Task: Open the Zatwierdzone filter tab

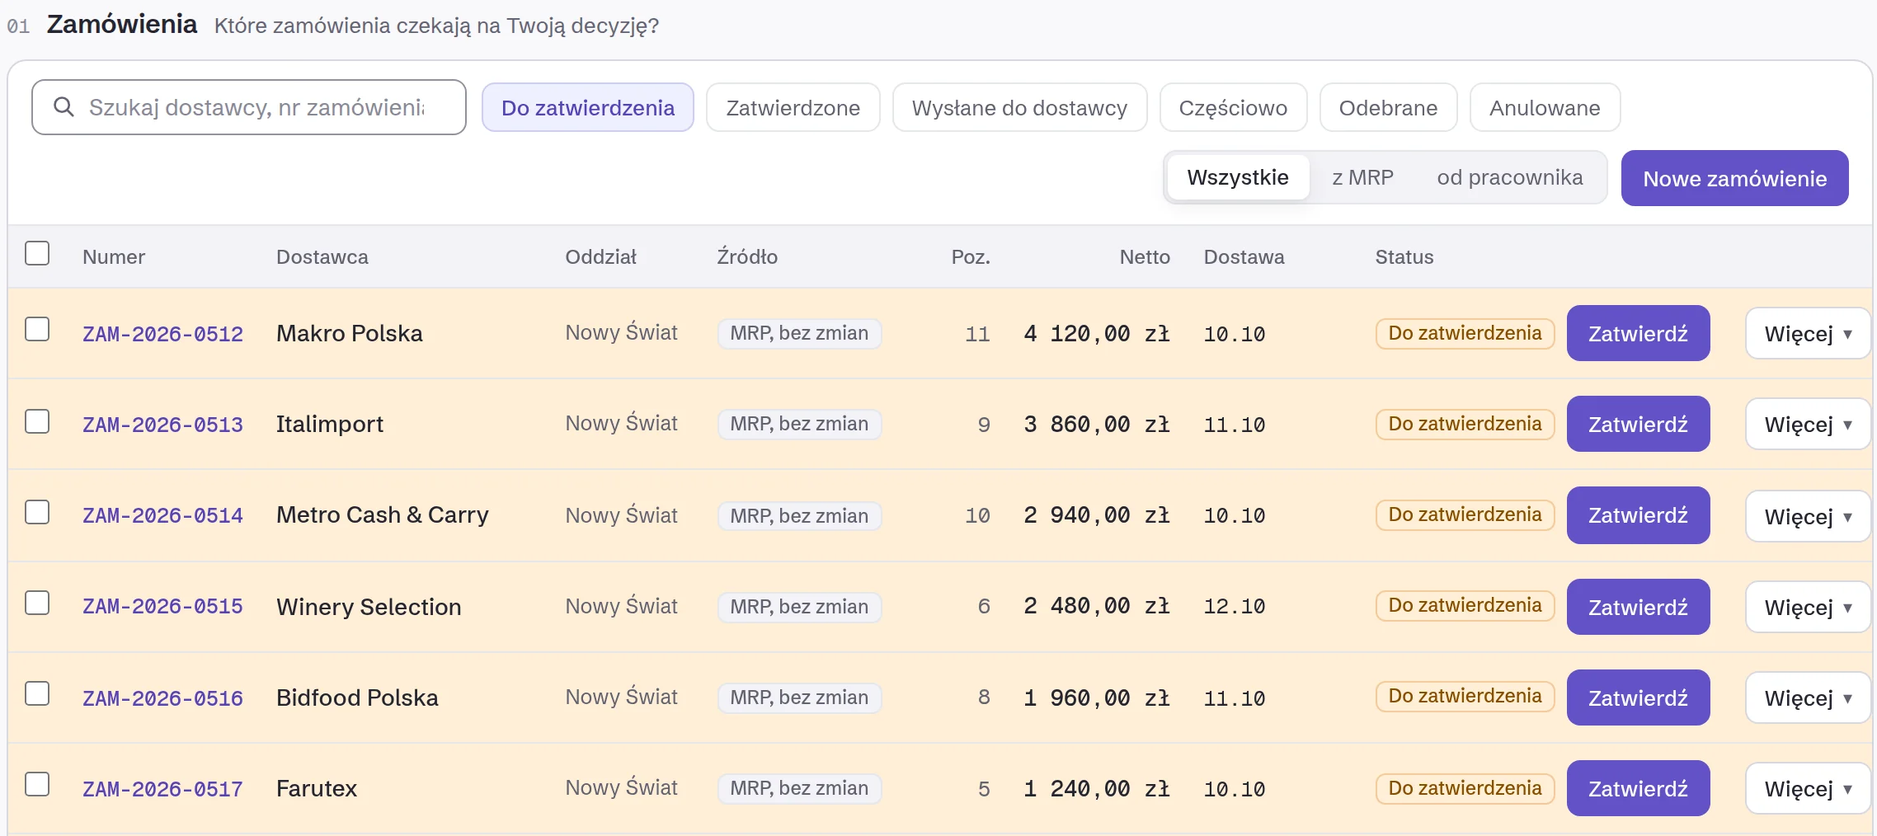Action: click(x=793, y=107)
